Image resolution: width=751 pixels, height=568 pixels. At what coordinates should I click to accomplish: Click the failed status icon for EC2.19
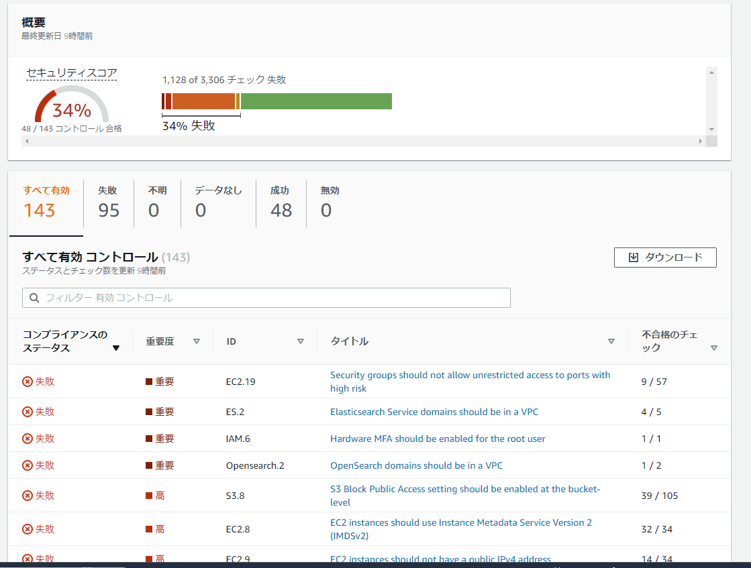pyautogui.click(x=28, y=382)
